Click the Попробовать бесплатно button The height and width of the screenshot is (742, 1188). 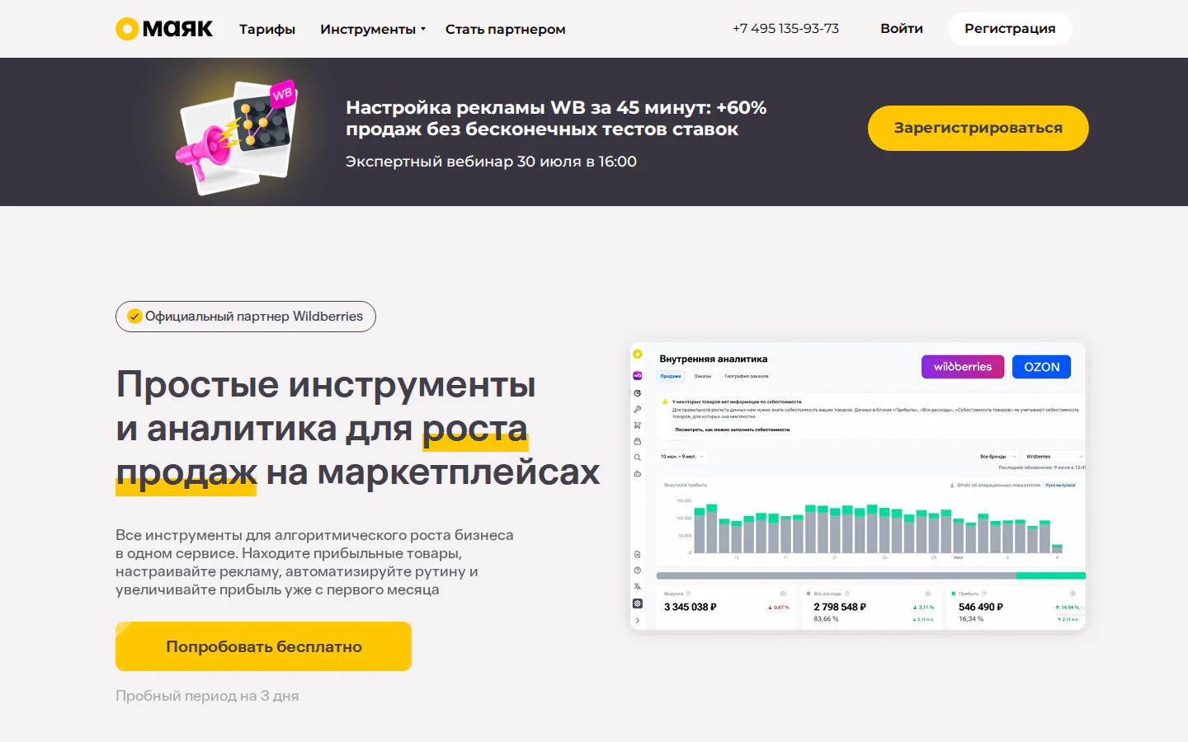(263, 646)
